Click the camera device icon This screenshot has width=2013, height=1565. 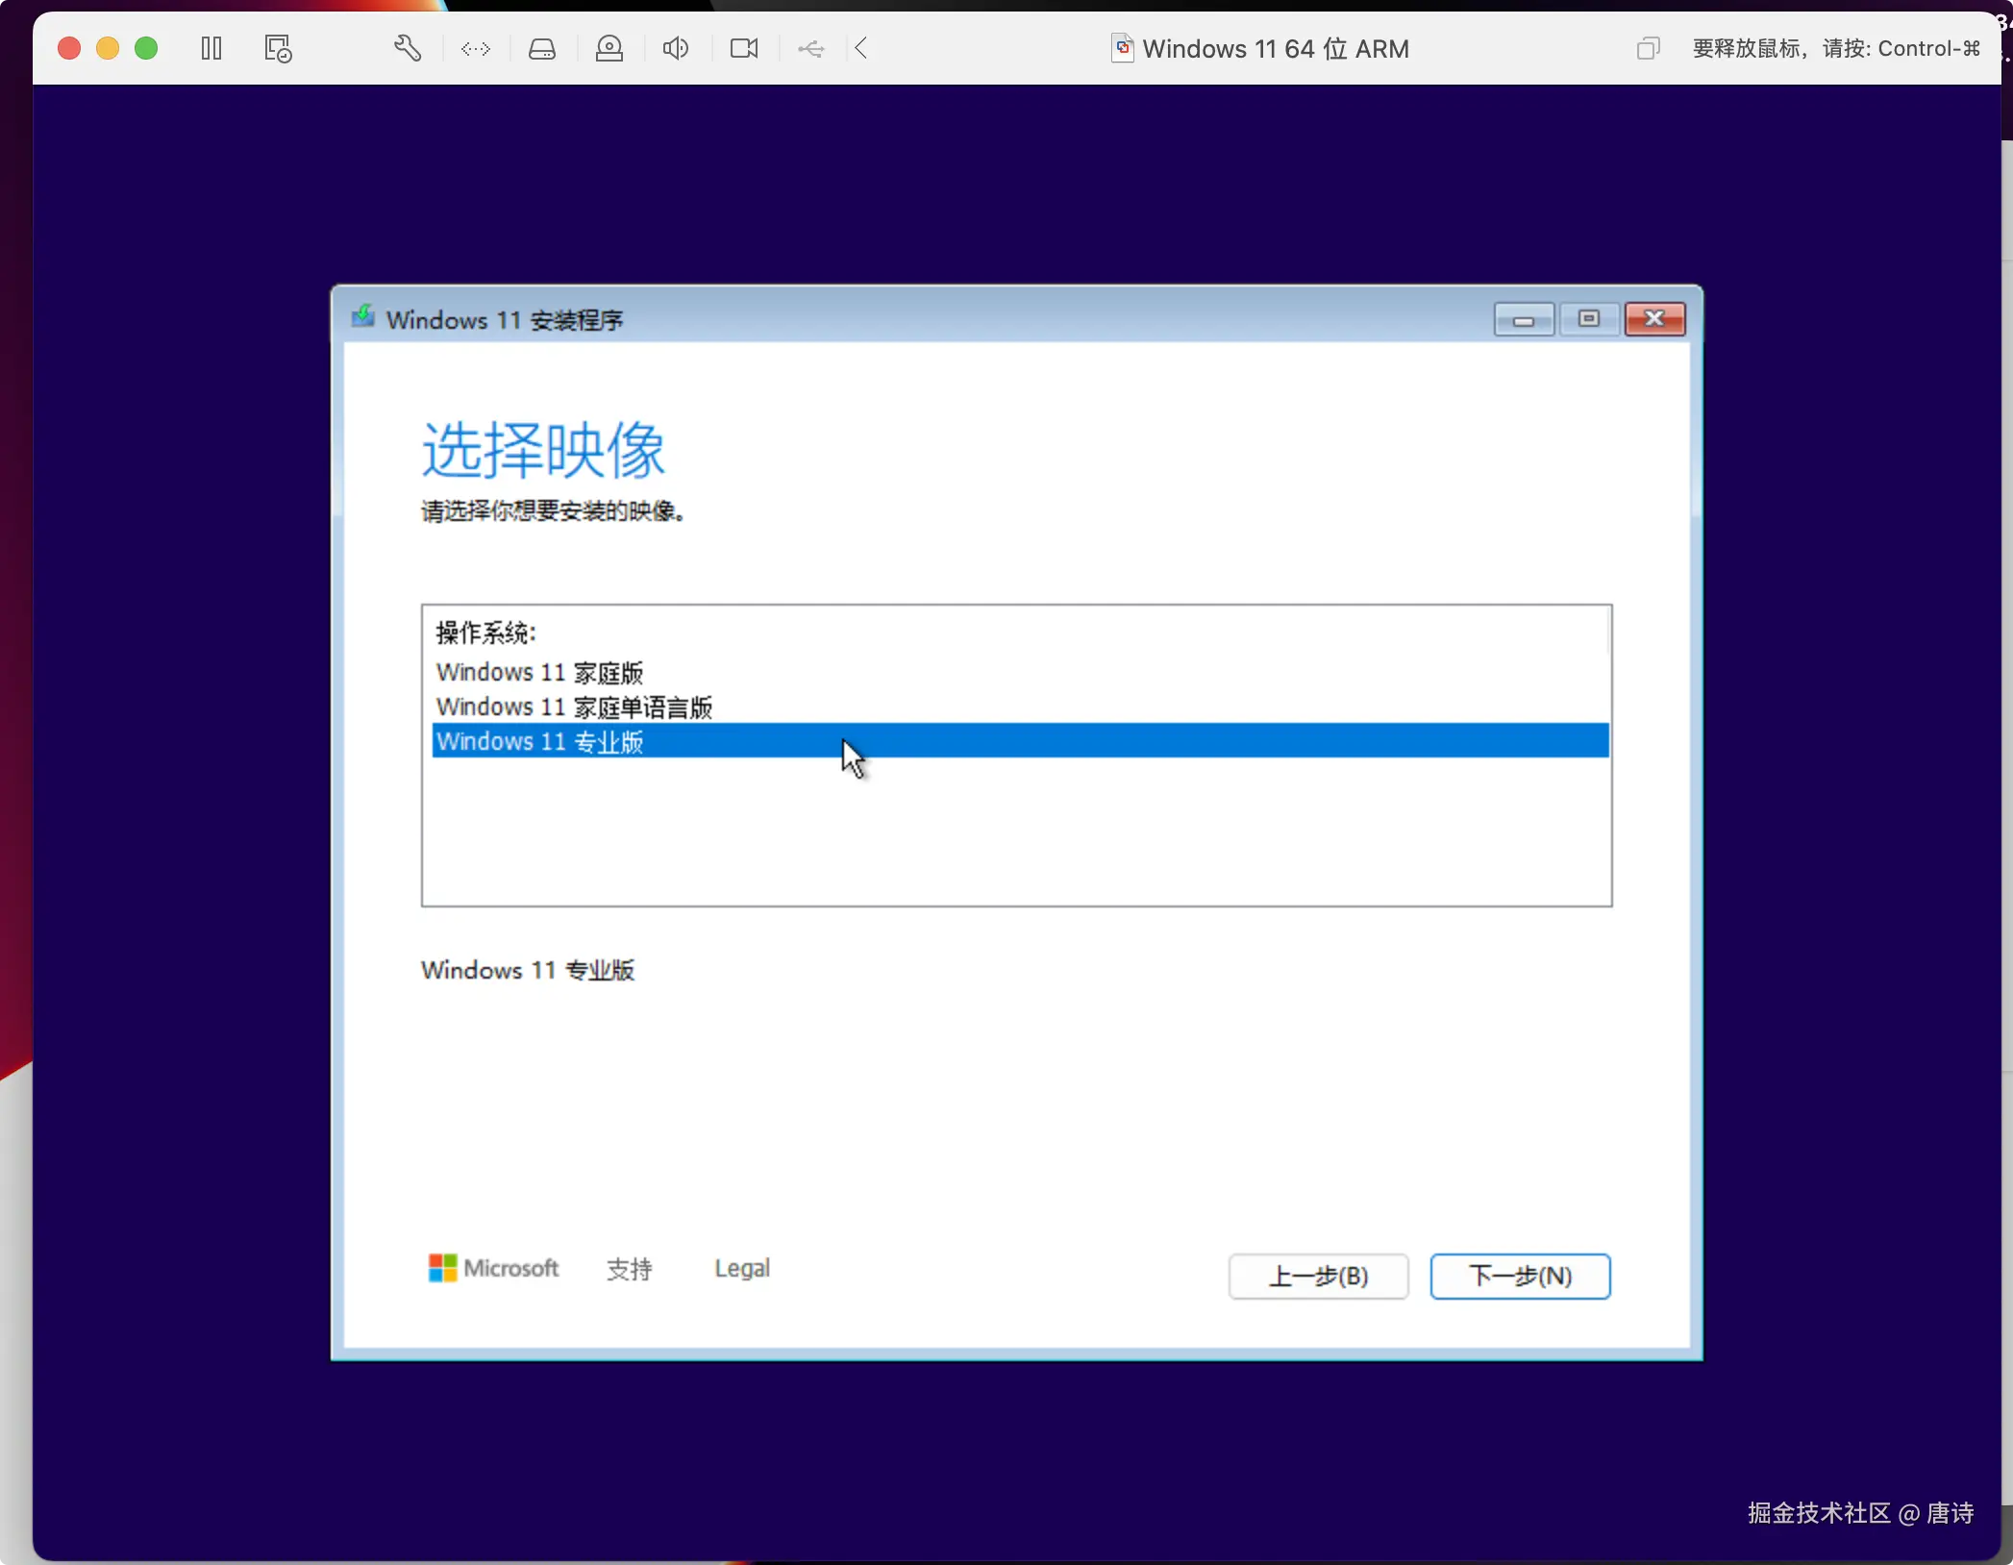pos(744,48)
